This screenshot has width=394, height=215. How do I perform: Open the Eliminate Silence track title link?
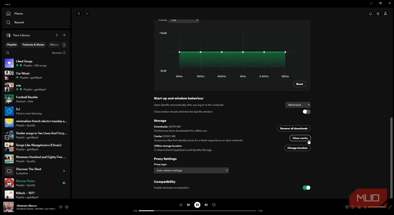click(x=27, y=206)
